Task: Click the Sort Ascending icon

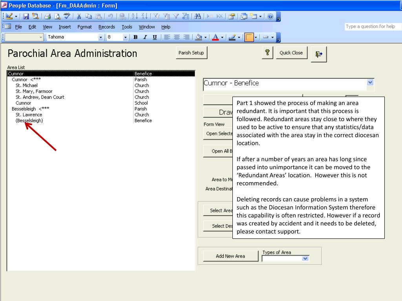Action: 134,16
